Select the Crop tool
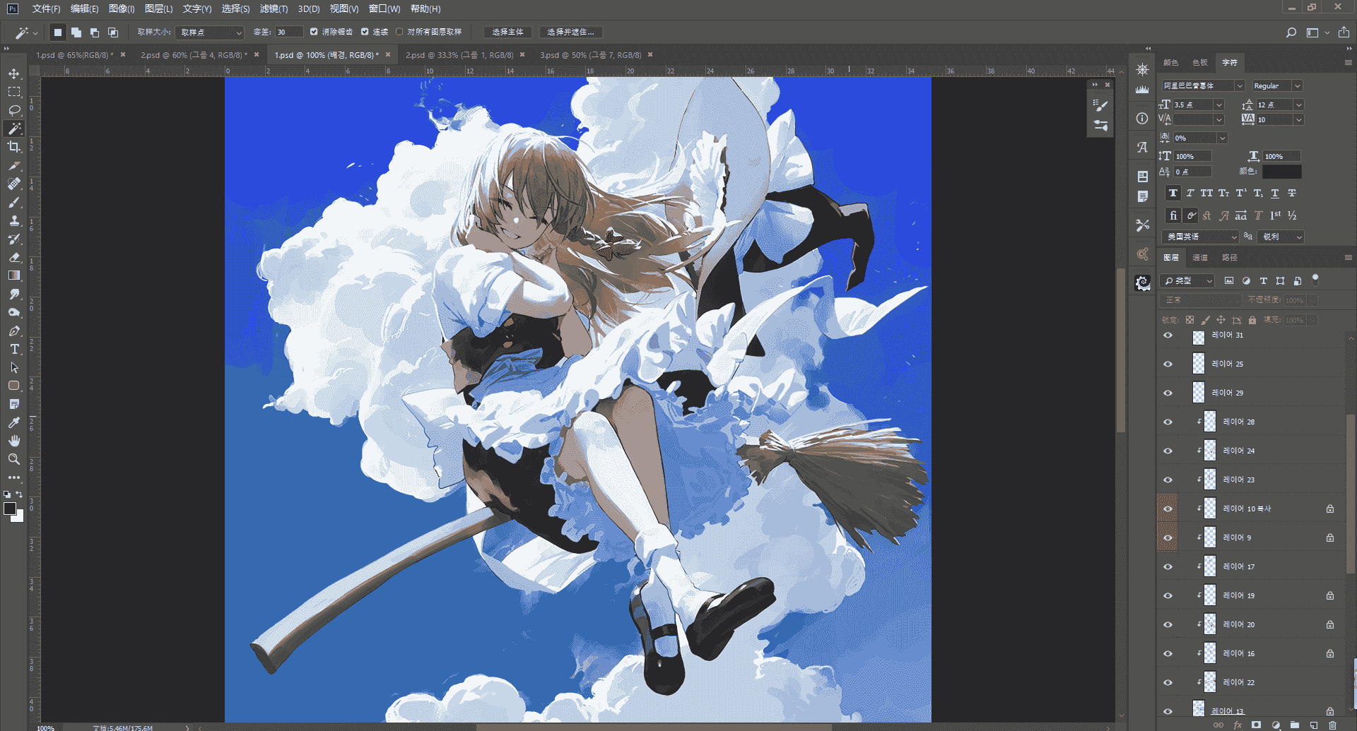The height and width of the screenshot is (731, 1357). (x=14, y=147)
